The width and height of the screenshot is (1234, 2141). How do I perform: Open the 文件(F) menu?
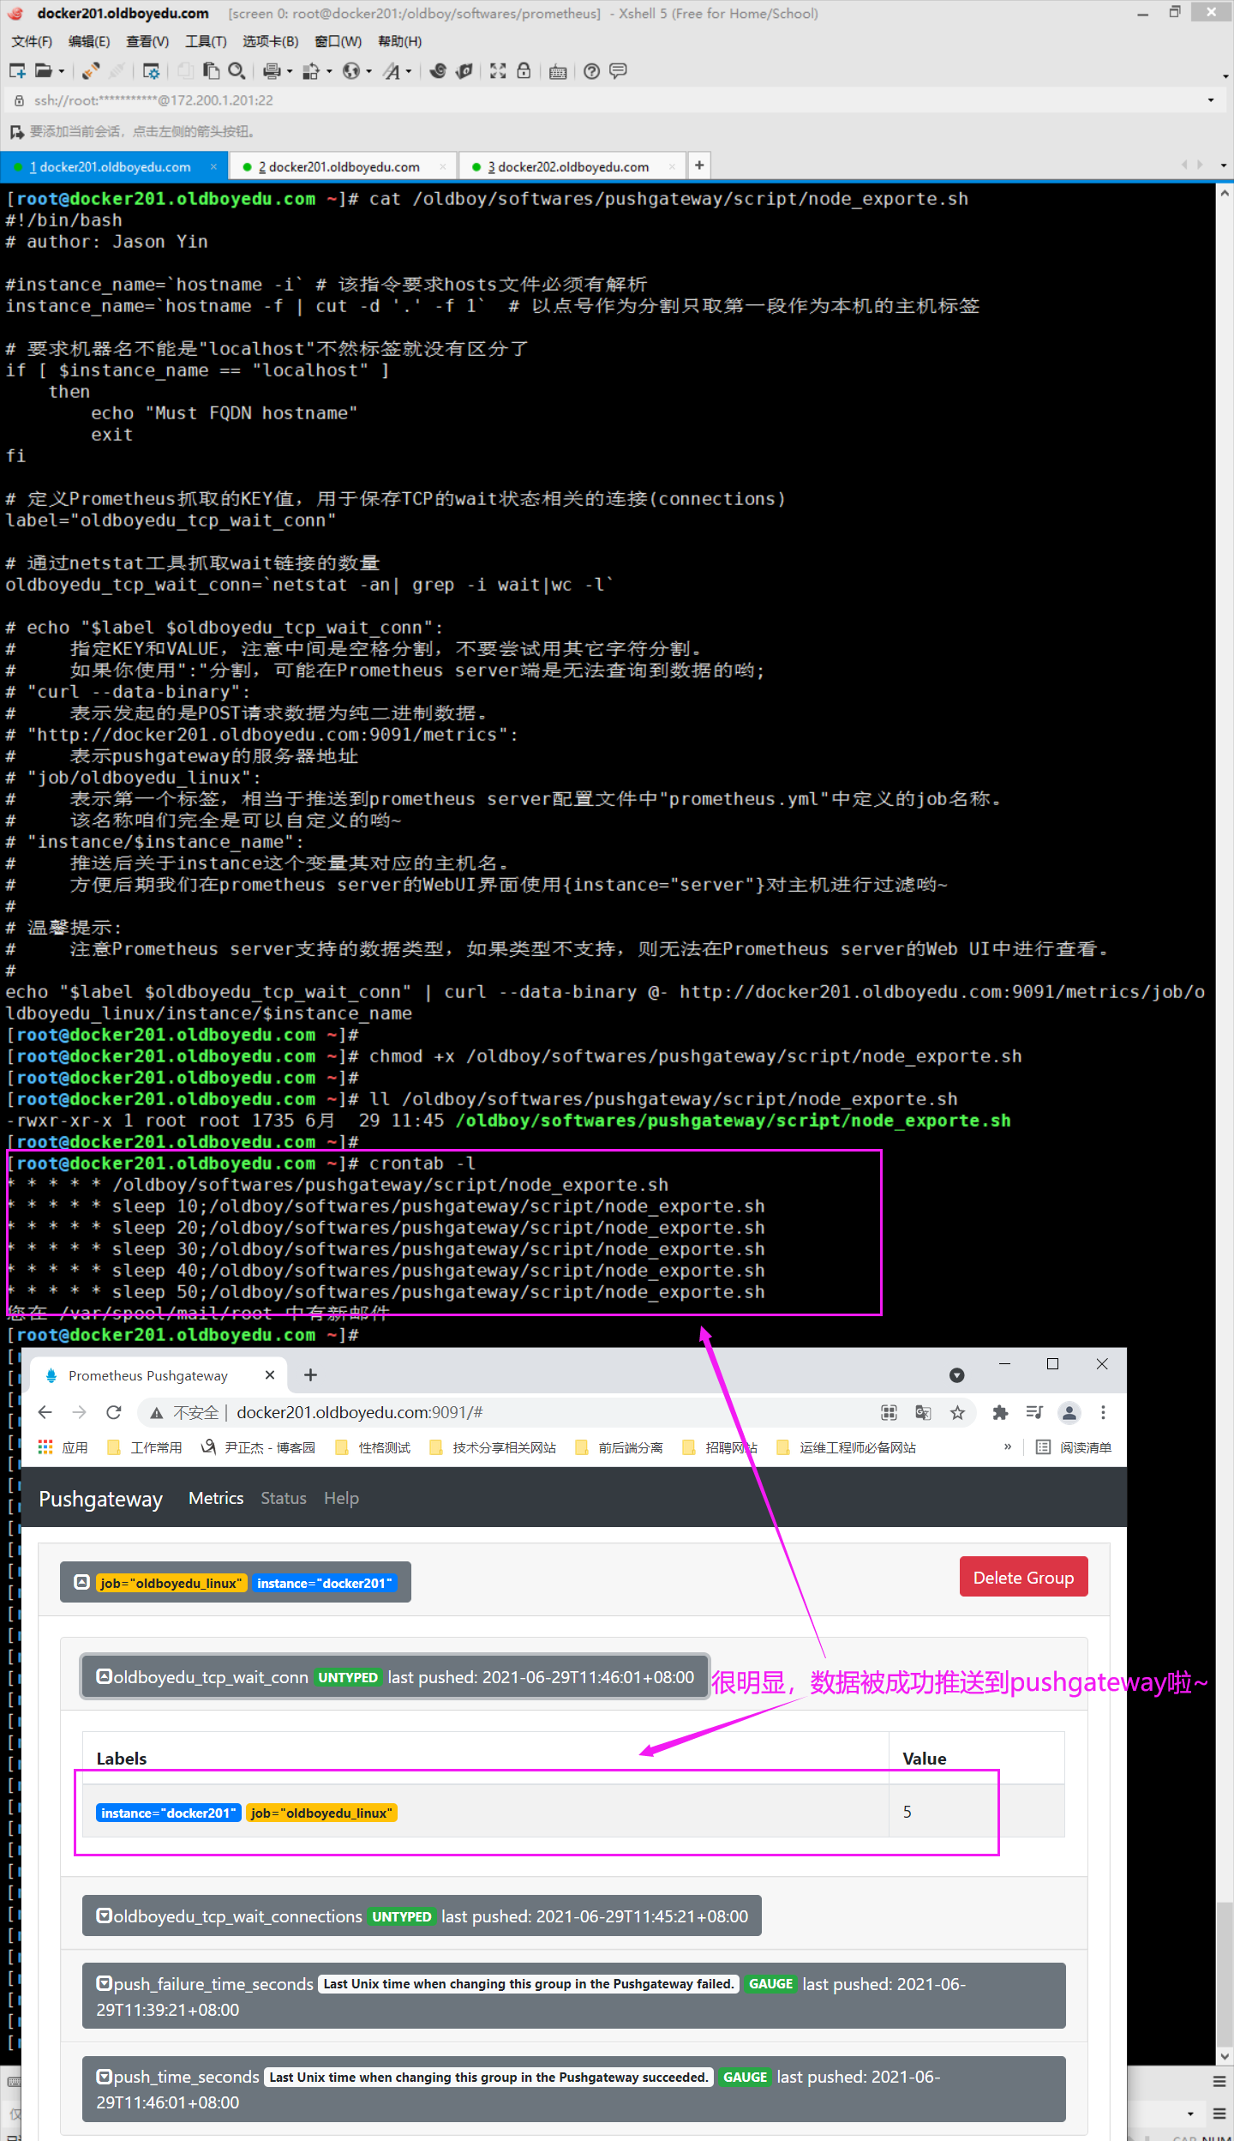click(x=32, y=41)
